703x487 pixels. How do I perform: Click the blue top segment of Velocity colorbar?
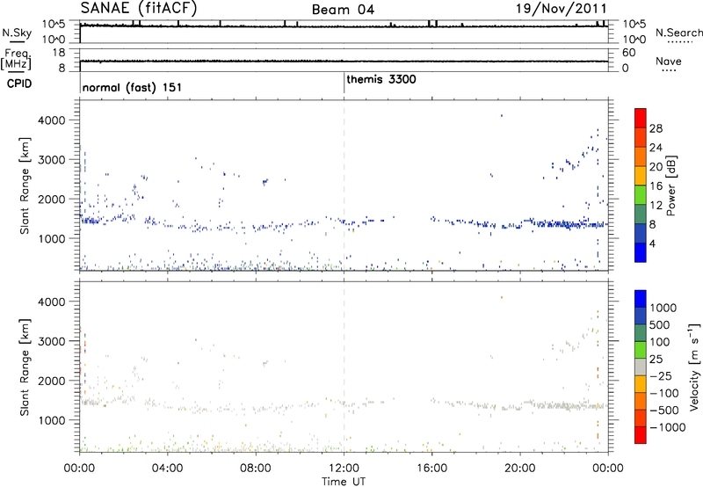[x=641, y=299]
